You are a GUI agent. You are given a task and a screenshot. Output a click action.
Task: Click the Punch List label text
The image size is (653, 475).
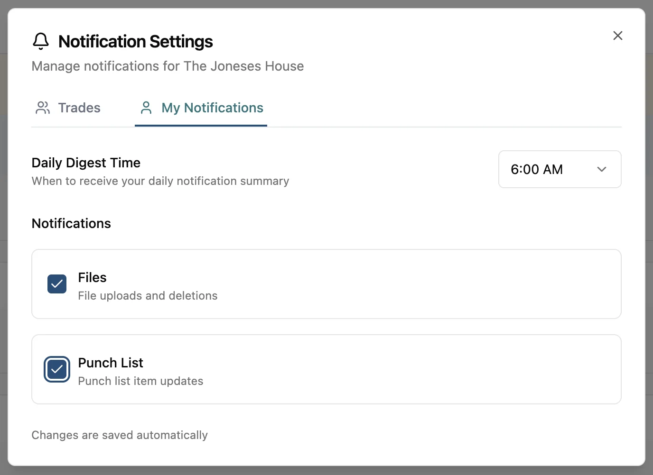click(x=110, y=363)
